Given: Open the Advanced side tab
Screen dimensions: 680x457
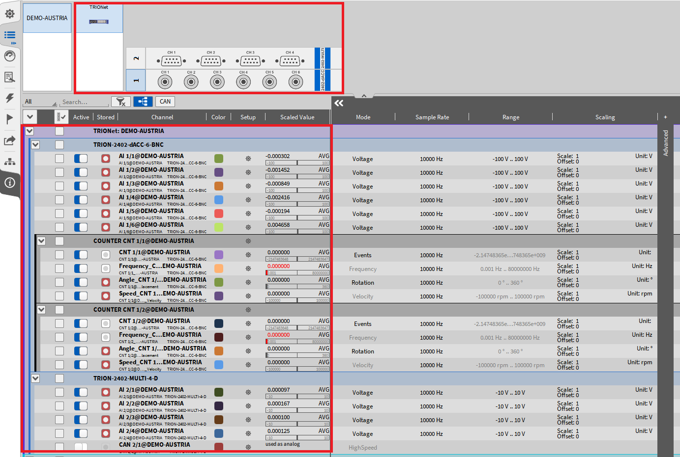Looking at the screenshot, I should 666,143.
